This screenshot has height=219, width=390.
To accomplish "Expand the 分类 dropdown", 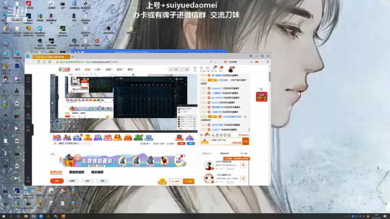I will point(97,69).
